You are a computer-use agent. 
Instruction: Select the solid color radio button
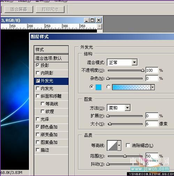tap(92, 87)
